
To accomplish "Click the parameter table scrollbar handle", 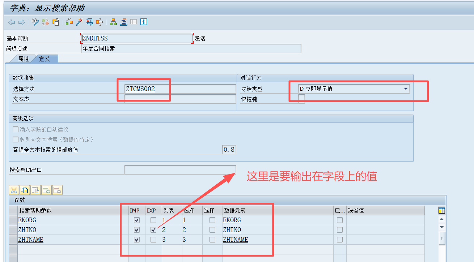I will click(442, 238).
